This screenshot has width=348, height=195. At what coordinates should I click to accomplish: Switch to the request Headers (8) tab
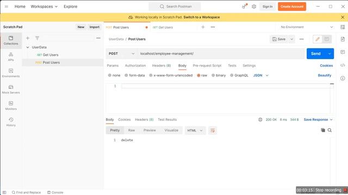(x=161, y=66)
